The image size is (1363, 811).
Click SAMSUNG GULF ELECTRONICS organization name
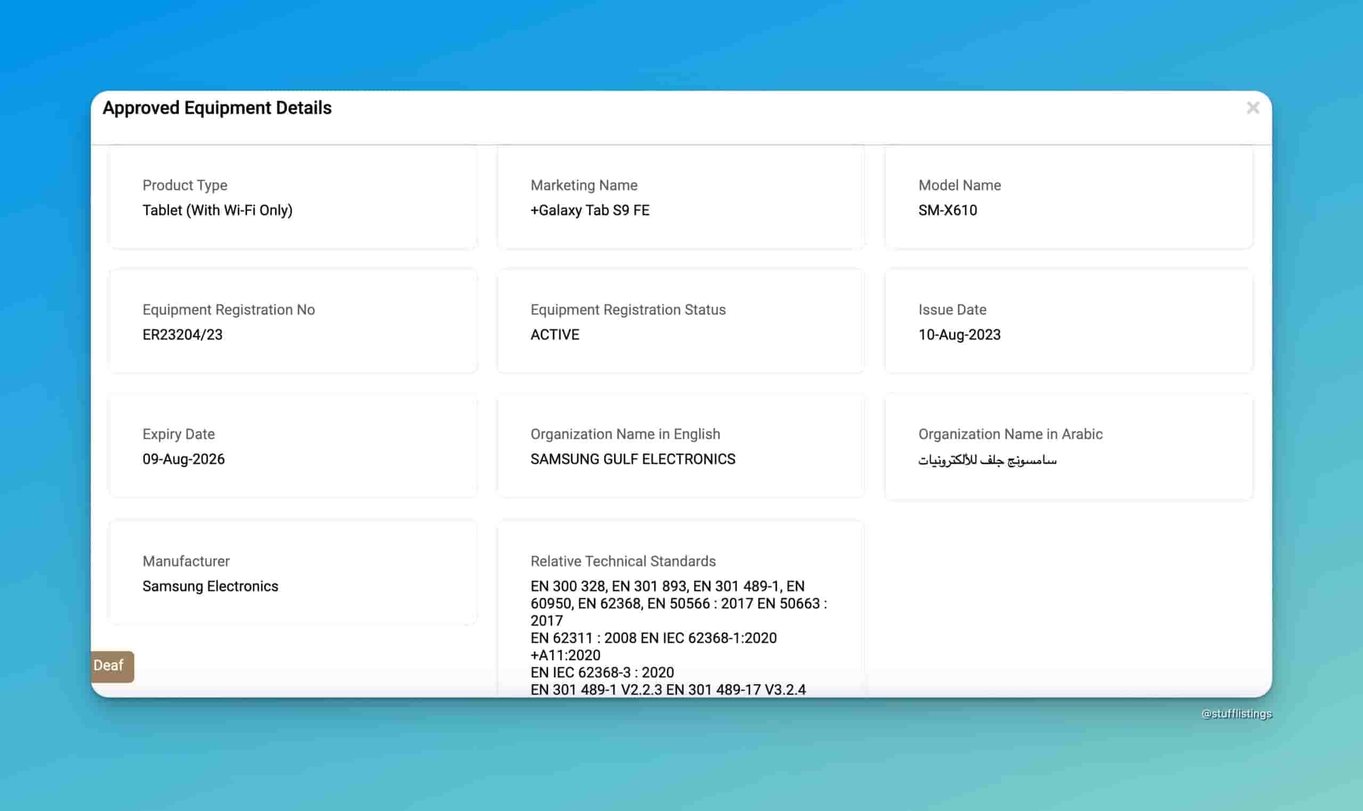(x=633, y=459)
